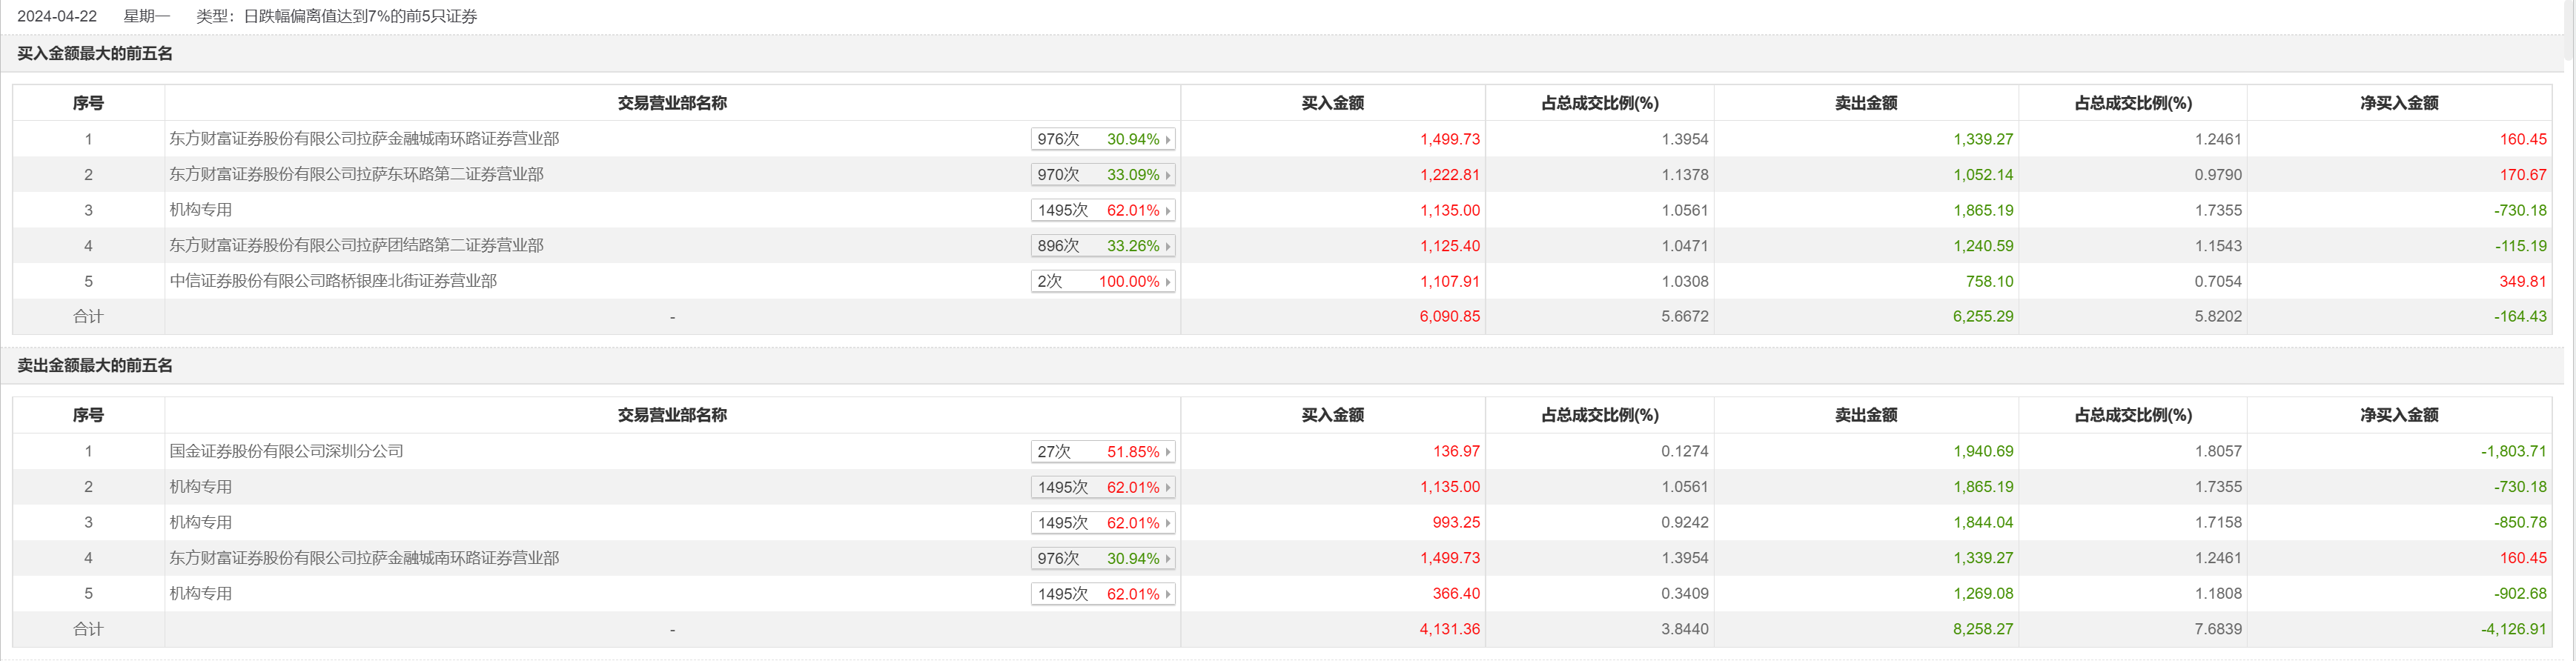Click the 买入金额最大的前五名 section title
Screen dimensions: 2576x661
tap(95, 54)
